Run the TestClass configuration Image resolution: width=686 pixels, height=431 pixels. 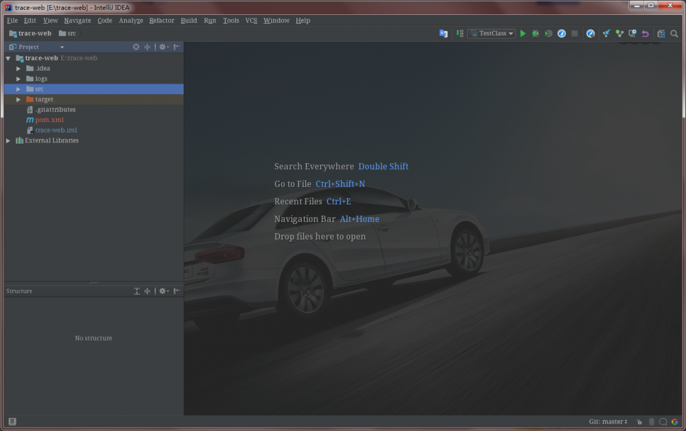(x=522, y=33)
